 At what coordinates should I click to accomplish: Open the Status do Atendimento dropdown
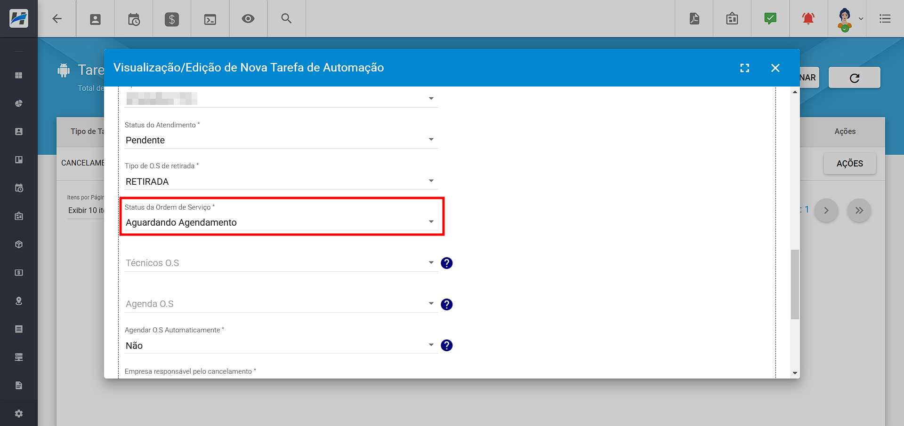click(x=281, y=140)
